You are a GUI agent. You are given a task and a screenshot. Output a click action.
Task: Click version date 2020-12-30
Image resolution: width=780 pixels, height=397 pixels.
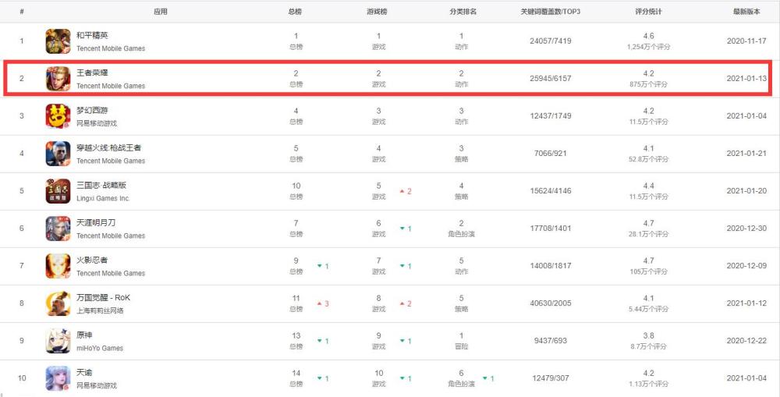pyautogui.click(x=746, y=229)
